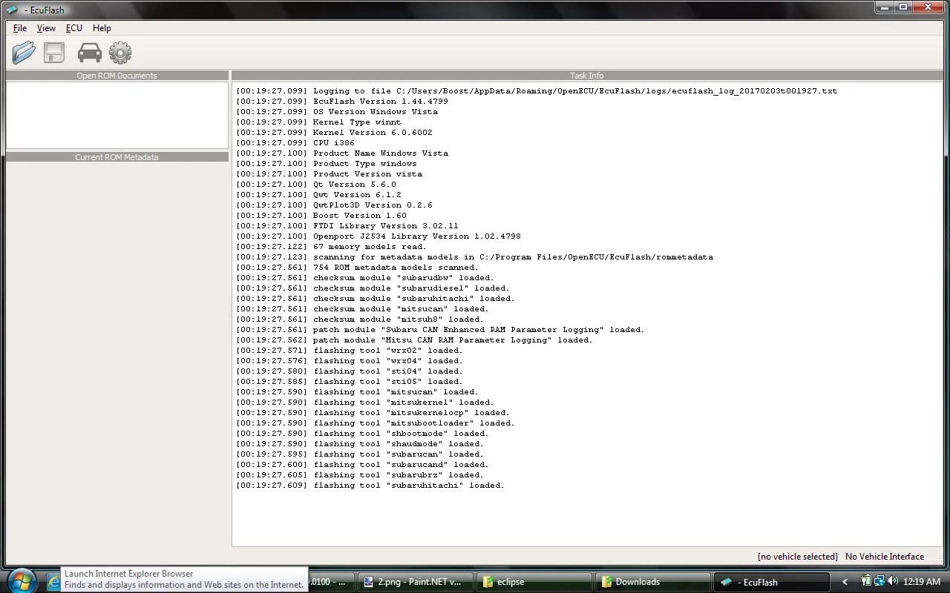Image resolution: width=950 pixels, height=593 pixels.
Task: Click the Task Info panel header
Action: click(586, 76)
